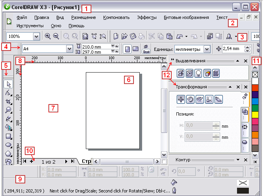Go to the next page arrow
263x196 pixels.
[66, 161]
